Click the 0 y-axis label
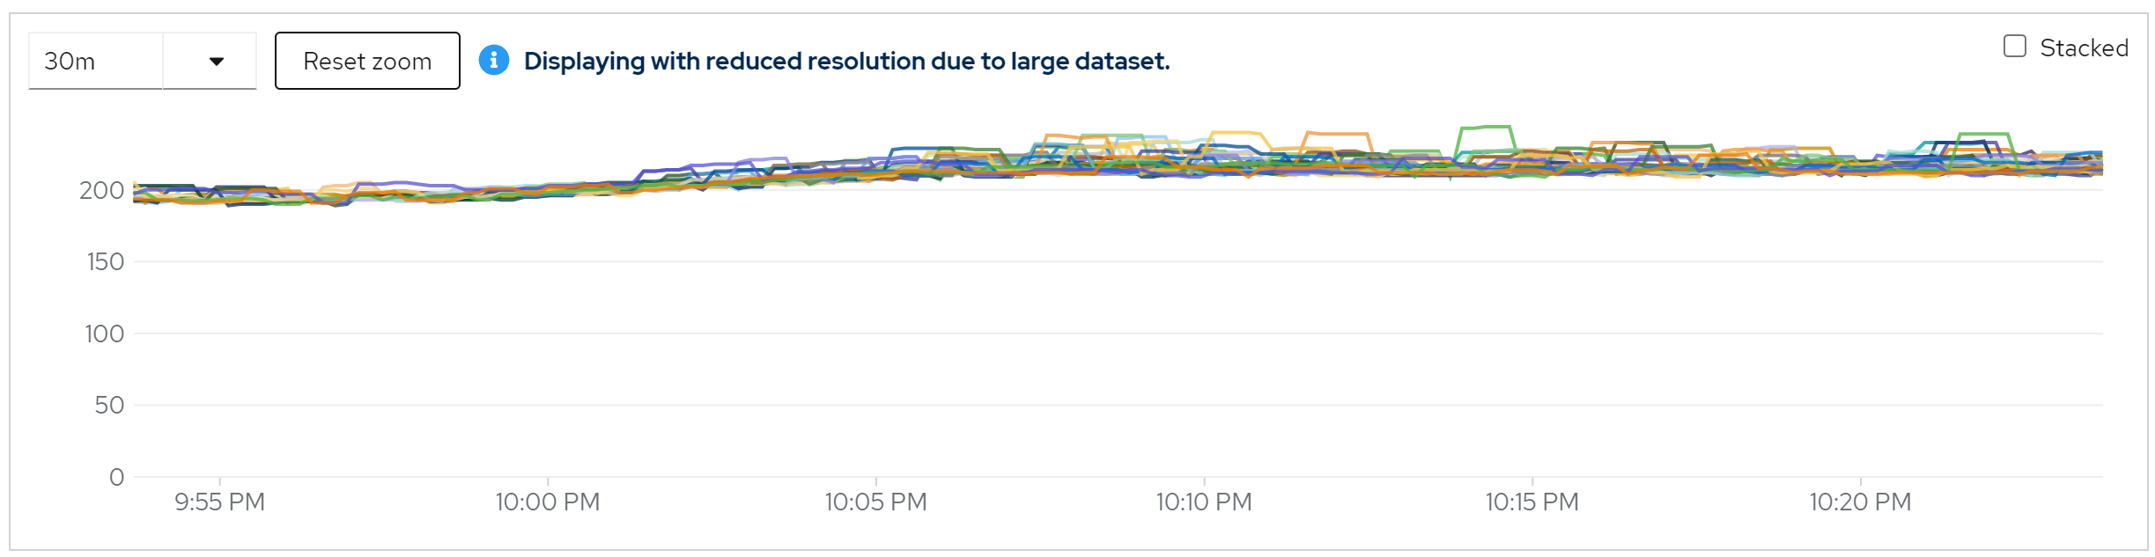 116,477
